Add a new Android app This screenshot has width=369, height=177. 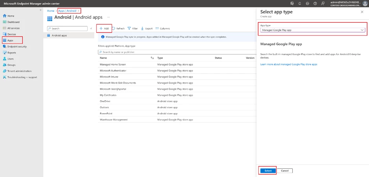104,28
